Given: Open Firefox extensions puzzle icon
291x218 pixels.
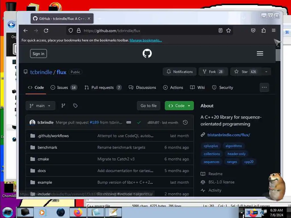Looking at the screenshot, I should (263, 31).
